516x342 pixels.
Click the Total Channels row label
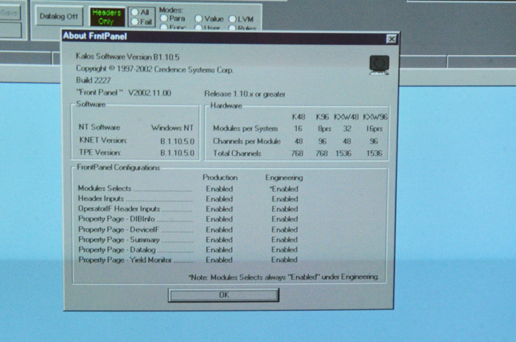point(237,154)
